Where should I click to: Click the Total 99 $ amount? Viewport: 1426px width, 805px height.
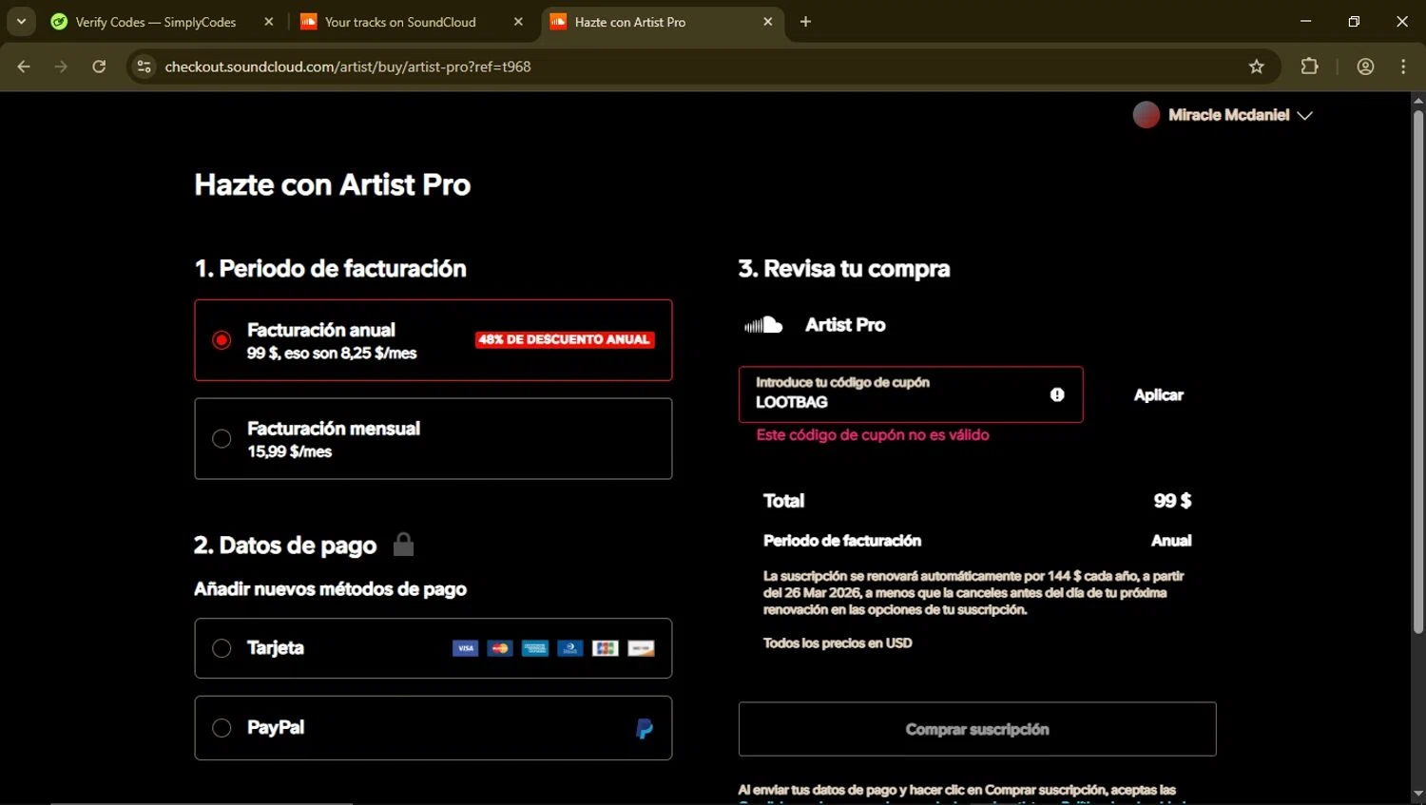pos(1172,501)
